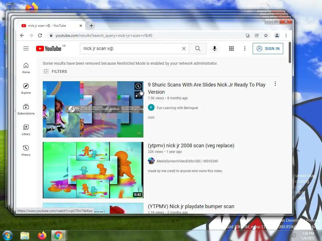Open the YouTube hamburger guide menu
Viewport: 322px width, 241px height.
click(26, 49)
